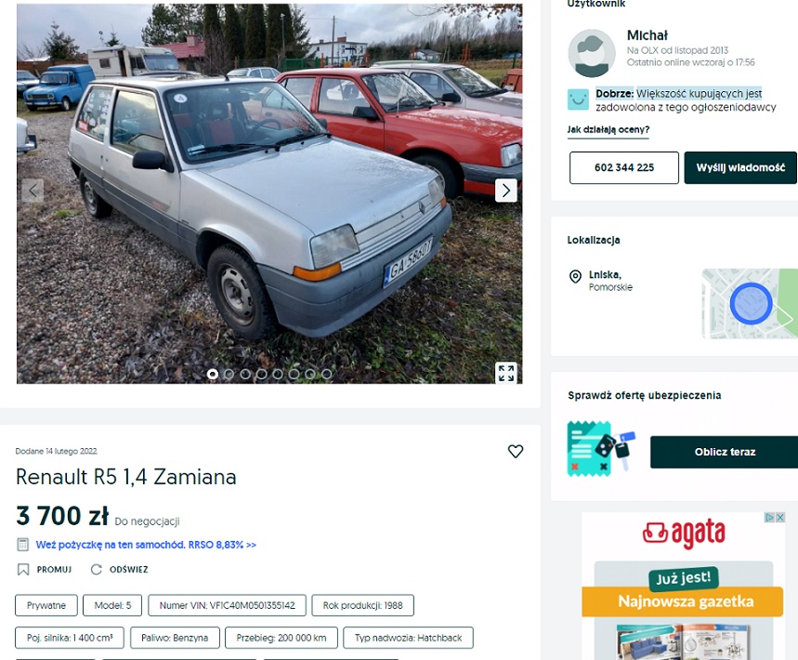Select the last gallery dot indicator

coord(327,375)
